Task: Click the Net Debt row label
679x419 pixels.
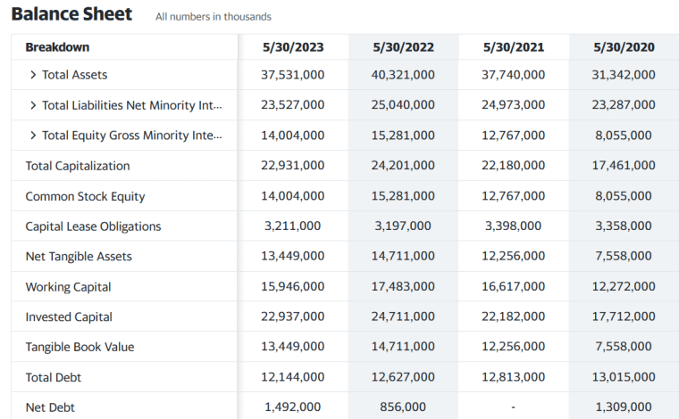Action: point(50,407)
